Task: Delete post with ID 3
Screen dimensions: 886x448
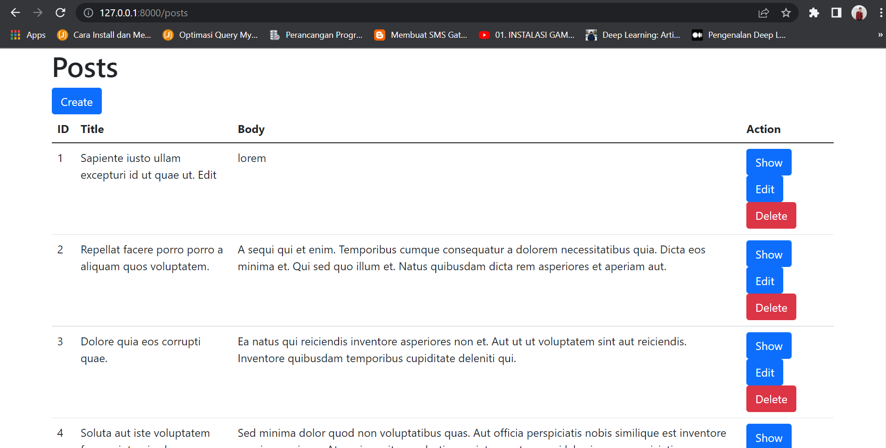Action: 771,399
